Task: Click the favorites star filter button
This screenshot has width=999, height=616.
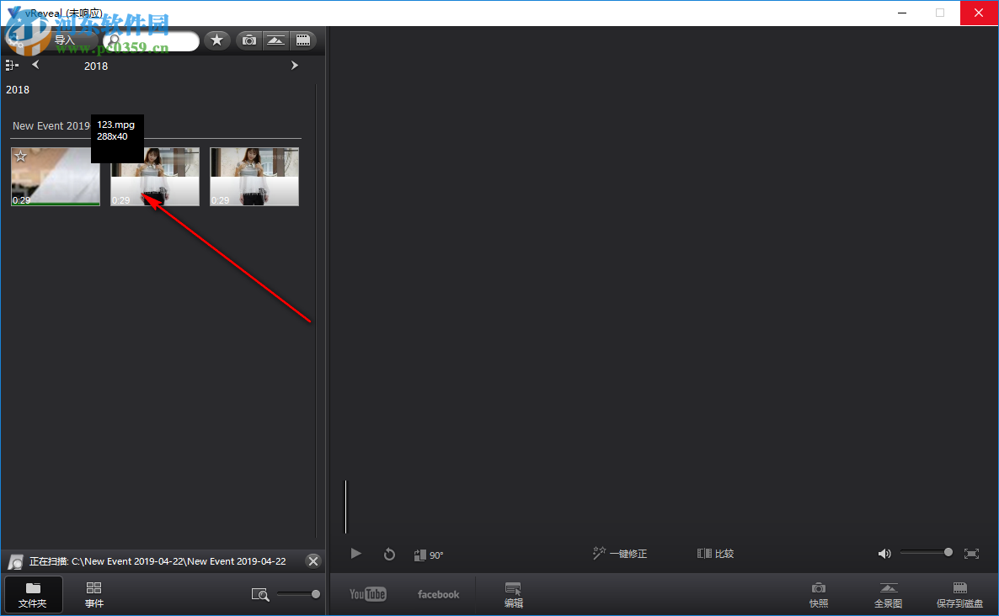Action: coord(216,40)
